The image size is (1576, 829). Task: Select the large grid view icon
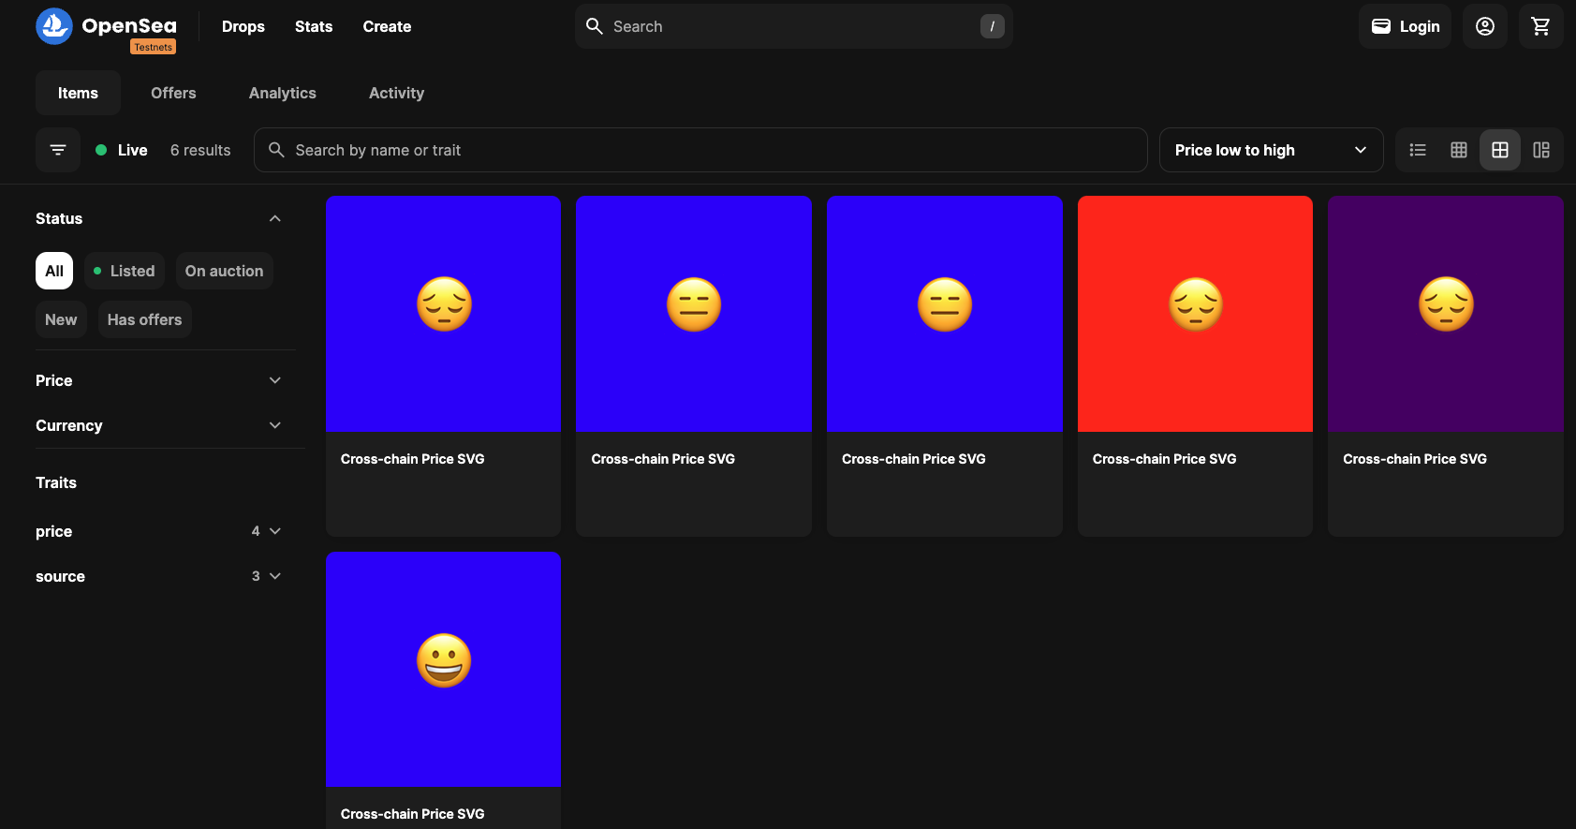1500,150
